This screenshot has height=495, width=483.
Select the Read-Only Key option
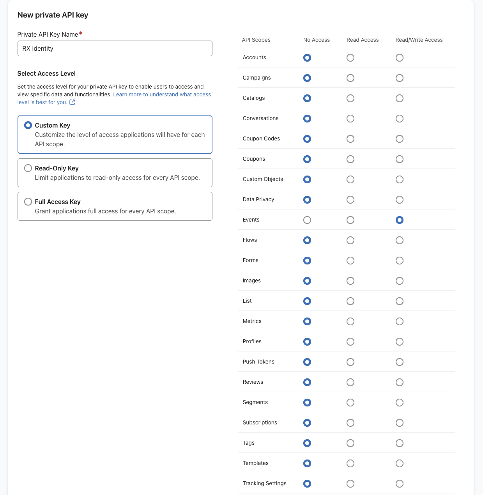tap(28, 168)
